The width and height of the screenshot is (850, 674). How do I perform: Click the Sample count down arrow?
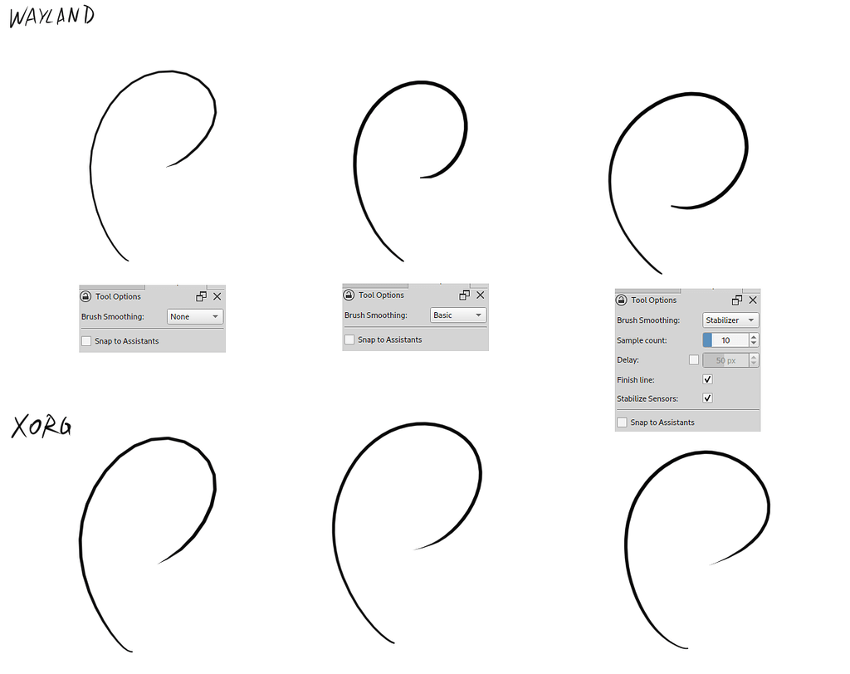coord(753,343)
